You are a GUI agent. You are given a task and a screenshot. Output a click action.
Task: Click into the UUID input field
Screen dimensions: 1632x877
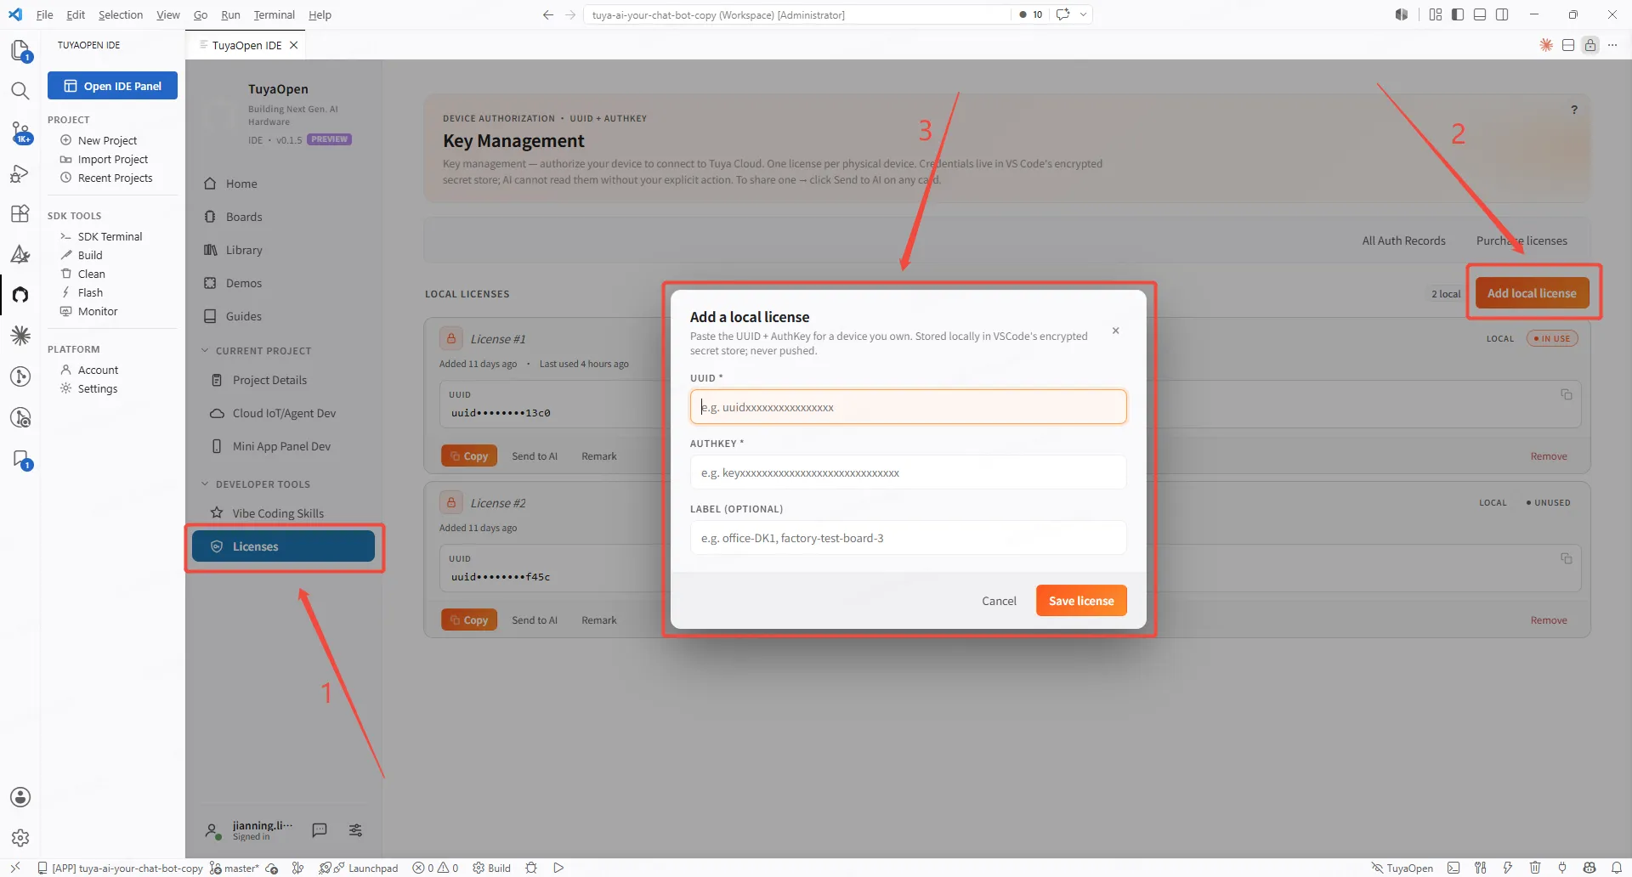pos(908,407)
